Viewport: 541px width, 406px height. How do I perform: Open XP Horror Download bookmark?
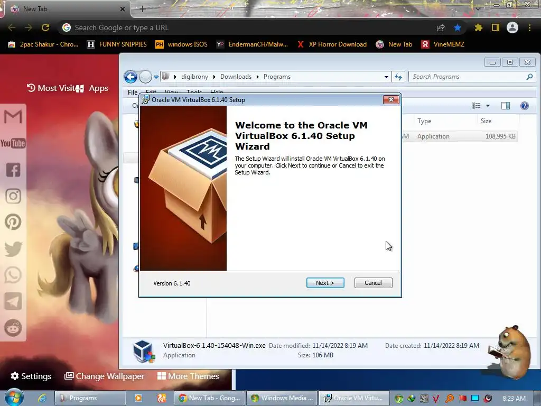(332, 44)
